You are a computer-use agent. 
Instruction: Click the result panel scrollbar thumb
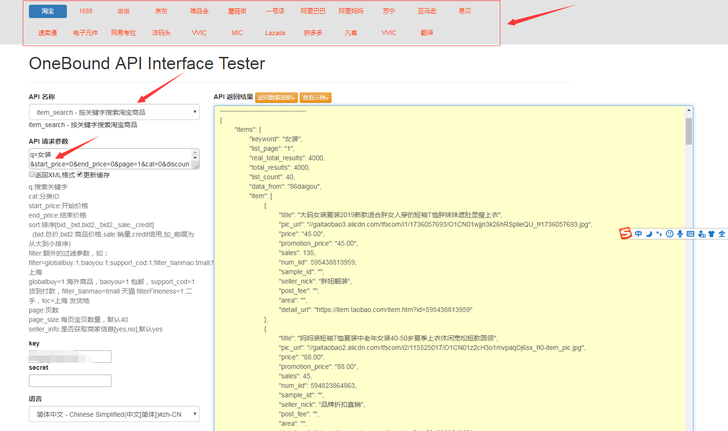[689, 131]
